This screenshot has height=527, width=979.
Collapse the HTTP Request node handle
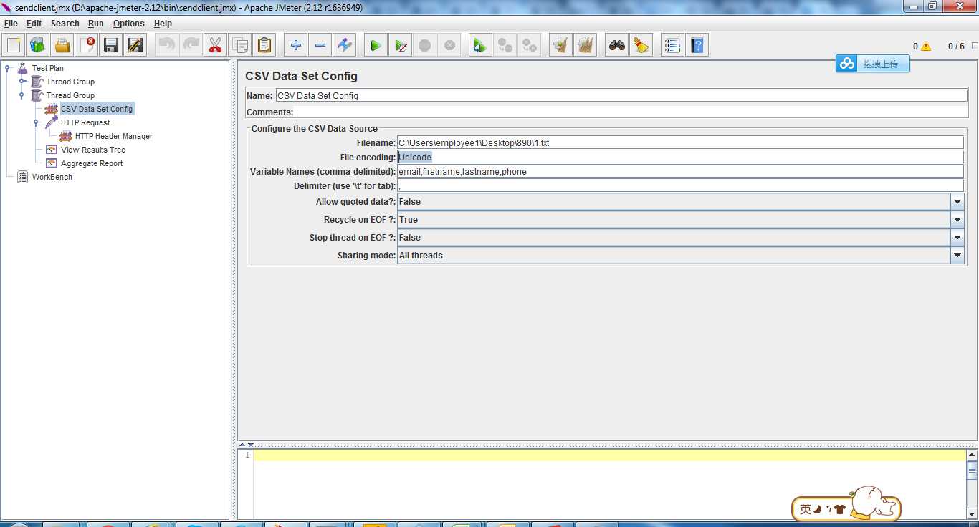pyautogui.click(x=37, y=122)
